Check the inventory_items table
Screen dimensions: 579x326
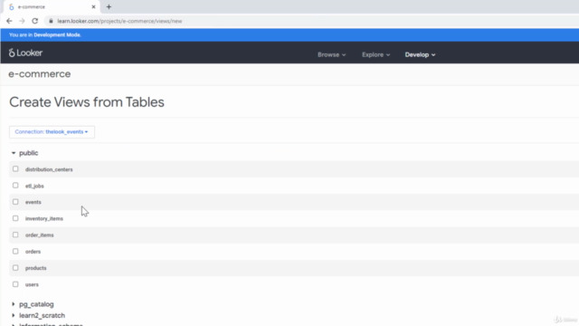(x=15, y=218)
